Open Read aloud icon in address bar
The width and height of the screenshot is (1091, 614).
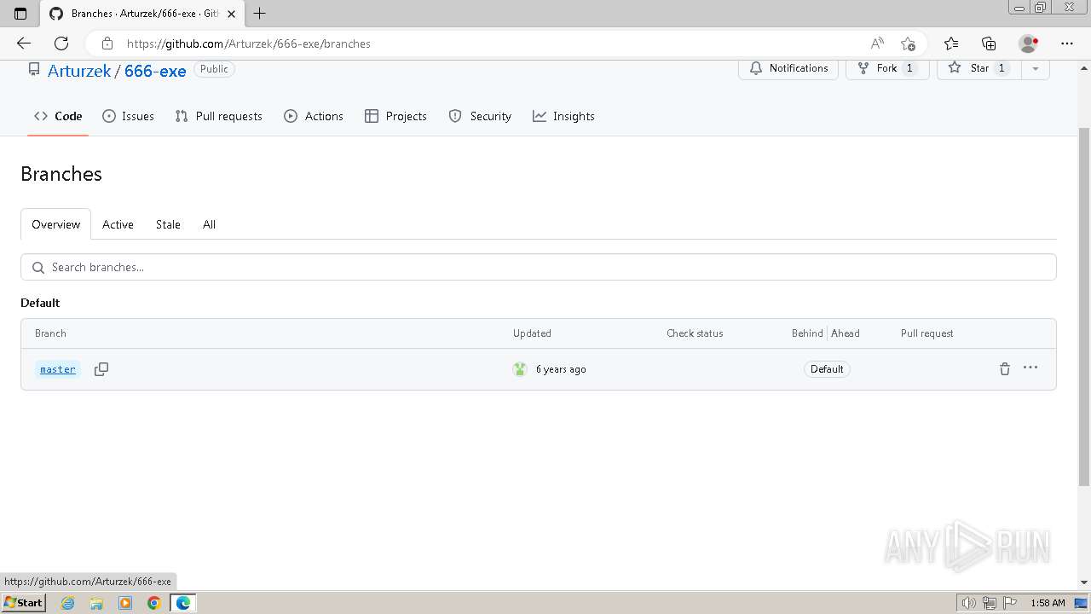pyautogui.click(x=876, y=43)
